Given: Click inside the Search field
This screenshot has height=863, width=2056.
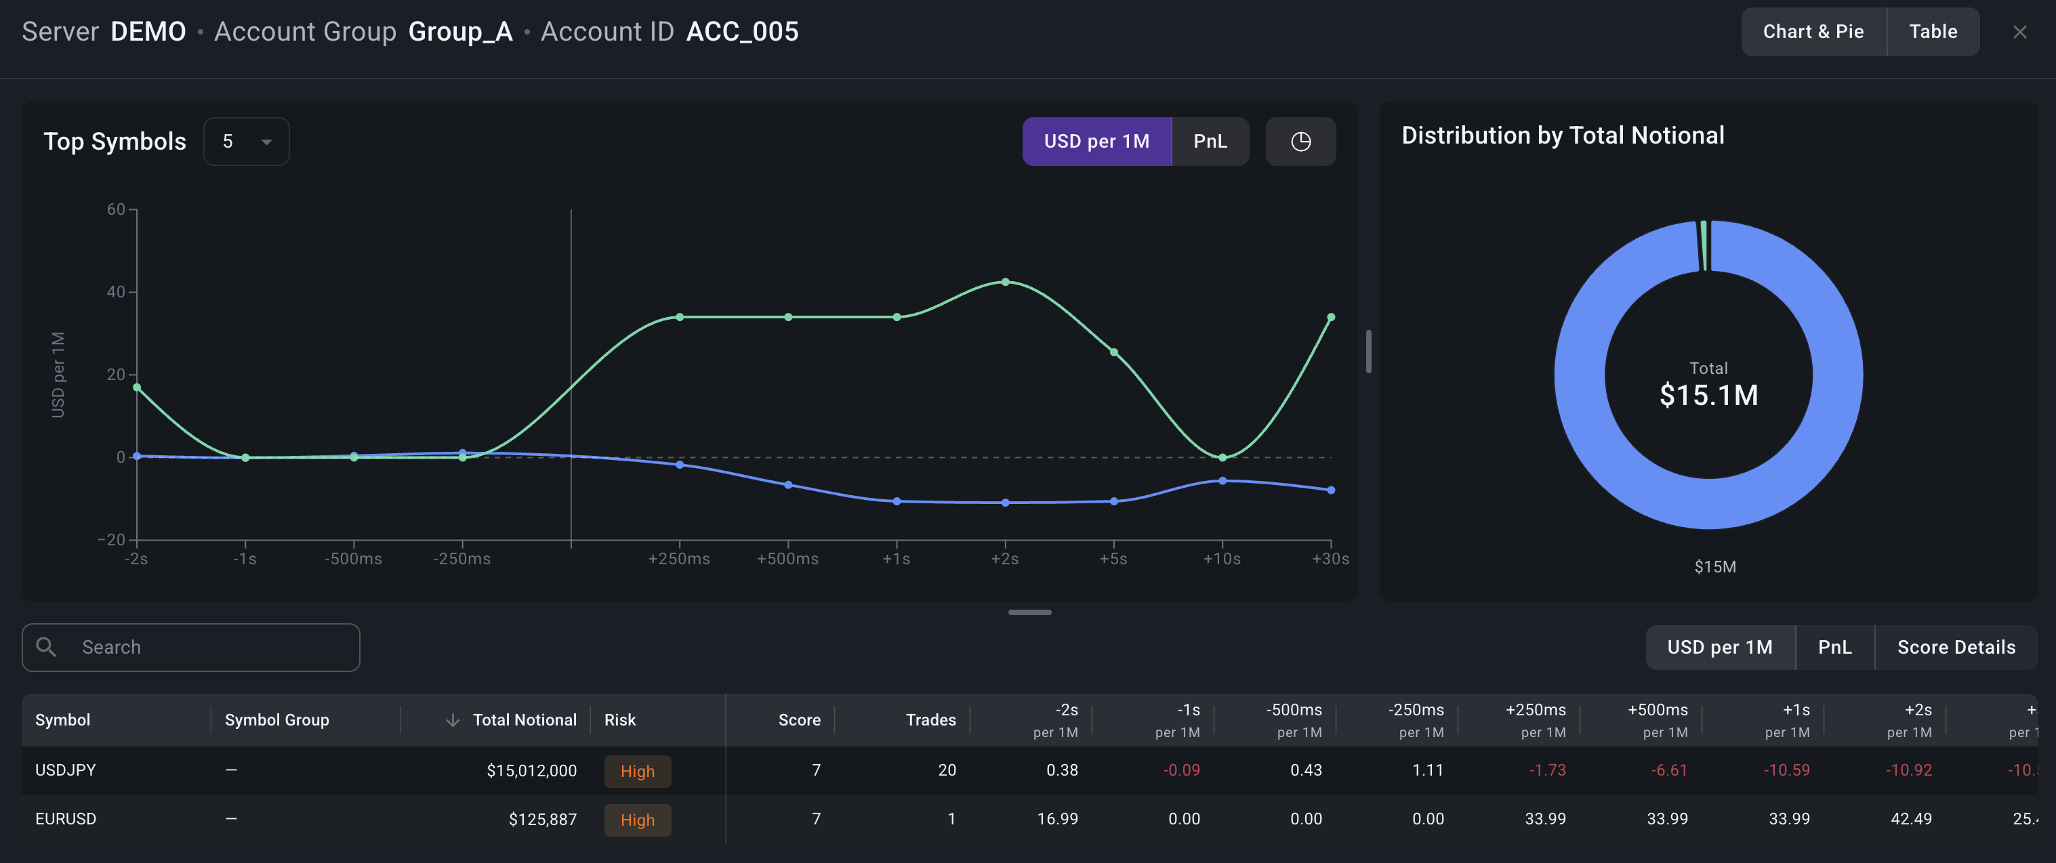Looking at the screenshot, I should tap(190, 647).
